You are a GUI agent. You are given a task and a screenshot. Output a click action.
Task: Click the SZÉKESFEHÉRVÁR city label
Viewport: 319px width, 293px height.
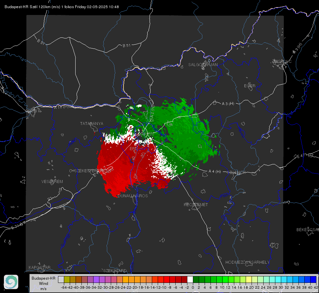[93, 171]
